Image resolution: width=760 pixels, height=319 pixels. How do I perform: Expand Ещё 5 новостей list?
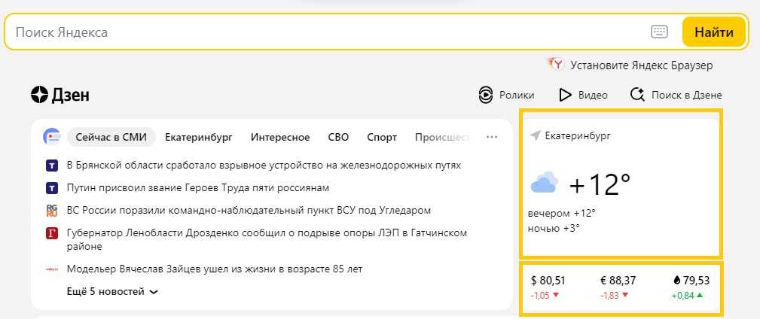point(111,292)
